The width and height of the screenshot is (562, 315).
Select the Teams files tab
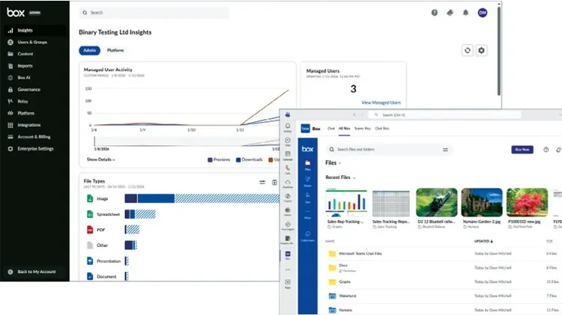pyautogui.click(x=361, y=129)
